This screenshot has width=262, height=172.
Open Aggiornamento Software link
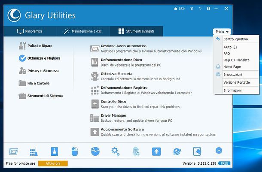click(122, 129)
